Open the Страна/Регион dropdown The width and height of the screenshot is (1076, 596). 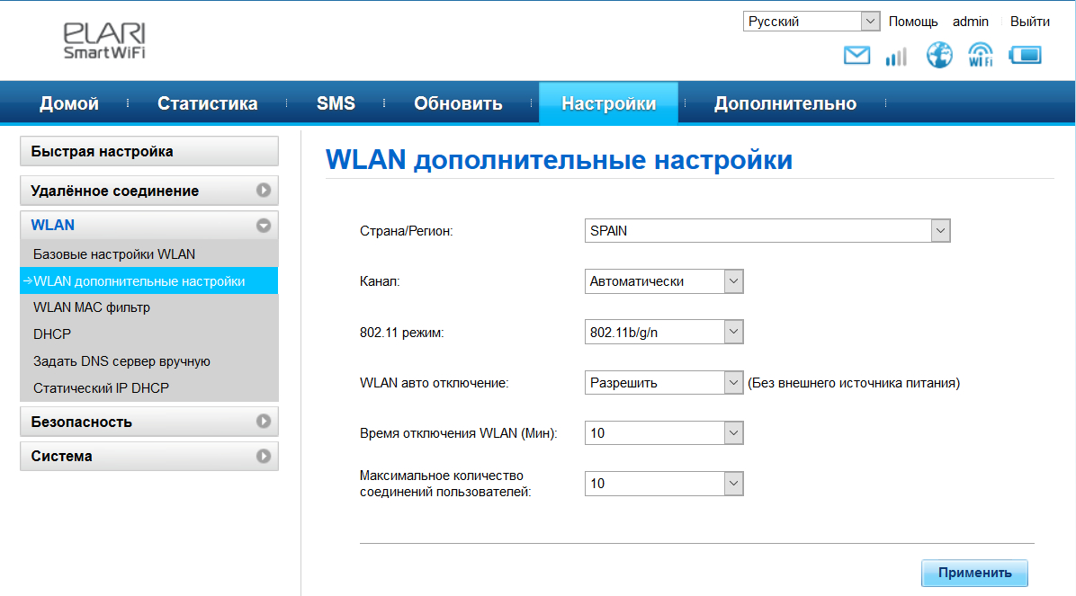[767, 231]
